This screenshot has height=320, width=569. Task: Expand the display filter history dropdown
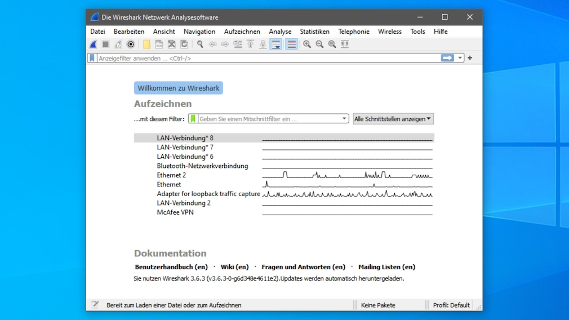point(460,58)
